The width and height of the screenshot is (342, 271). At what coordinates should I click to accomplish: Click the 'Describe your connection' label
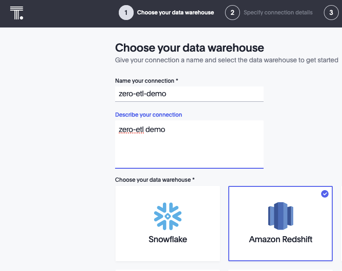click(x=148, y=115)
